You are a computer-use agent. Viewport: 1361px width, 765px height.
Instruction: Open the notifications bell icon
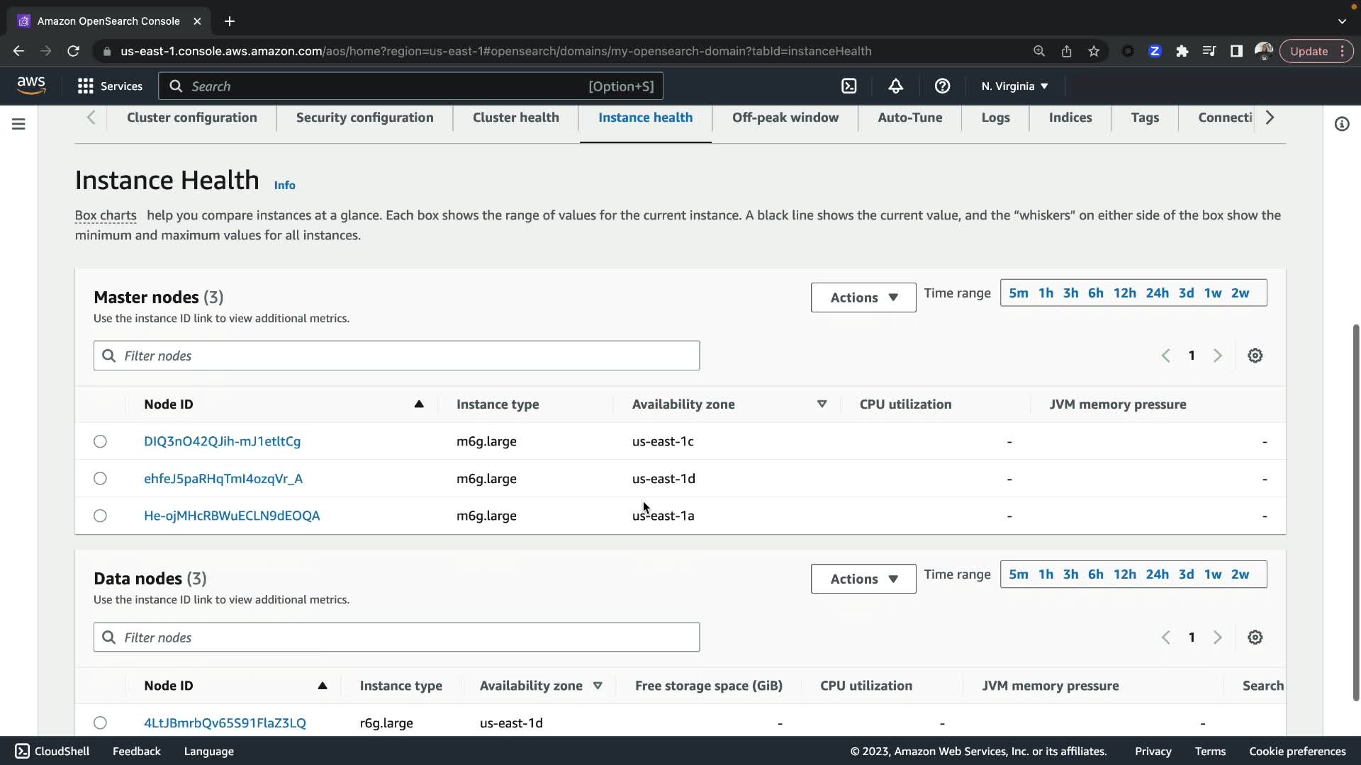pos(895,86)
